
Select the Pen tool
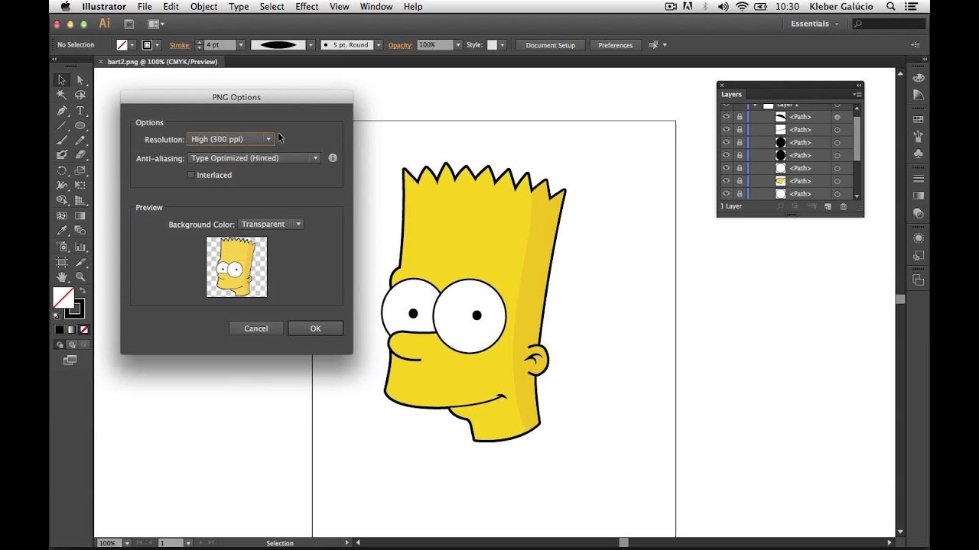pos(62,111)
